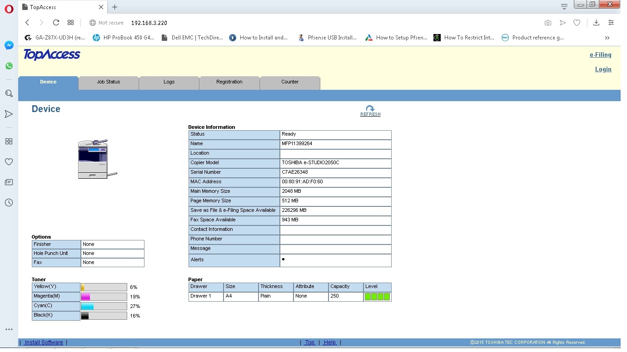Select the Device tab
Screen dimensions: 627x352
(48, 82)
